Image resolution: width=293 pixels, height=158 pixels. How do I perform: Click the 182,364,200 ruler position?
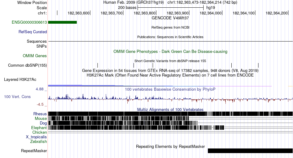277,13
